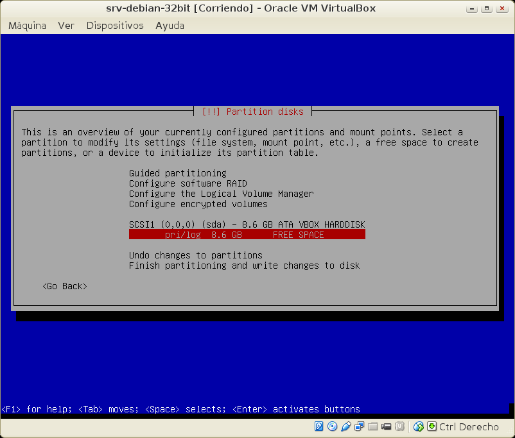Image resolution: width=515 pixels, height=438 pixels.
Task: Open the Ayuda menu
Action: coord(170,26)
